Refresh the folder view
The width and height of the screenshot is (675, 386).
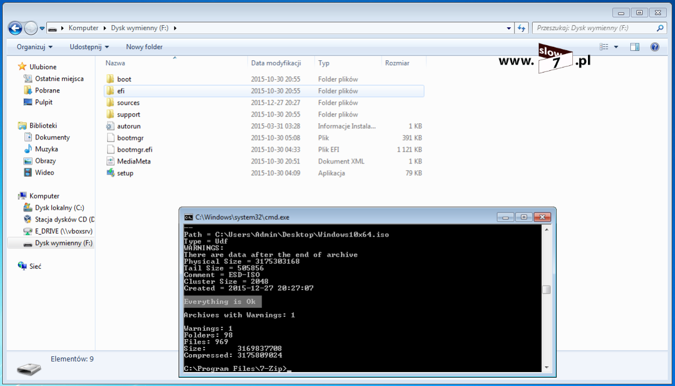tap(522, 28)
